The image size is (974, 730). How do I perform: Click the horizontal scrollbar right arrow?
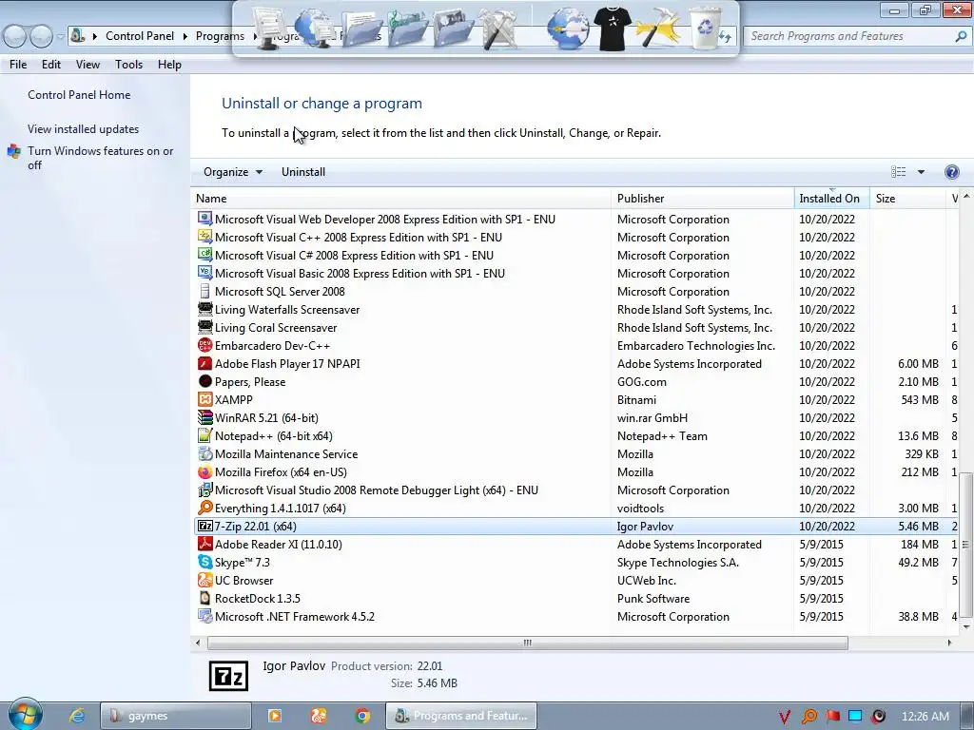pyautogui.click(x=949, y=643)
